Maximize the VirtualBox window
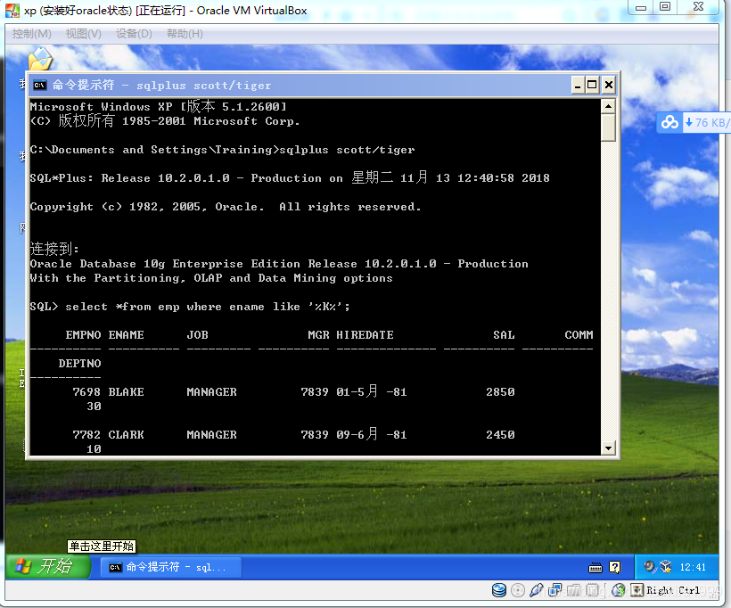The height and width of the screenshot is (608, 731). click(x=665, y=6)
